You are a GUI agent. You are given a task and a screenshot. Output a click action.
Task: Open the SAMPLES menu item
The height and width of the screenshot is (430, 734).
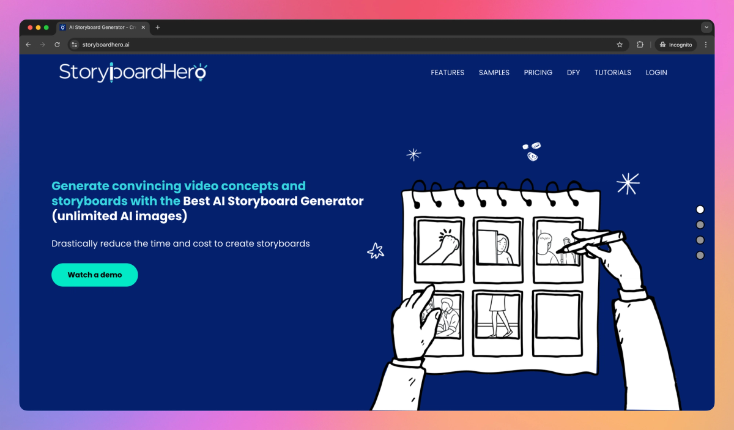coord(494,73)
